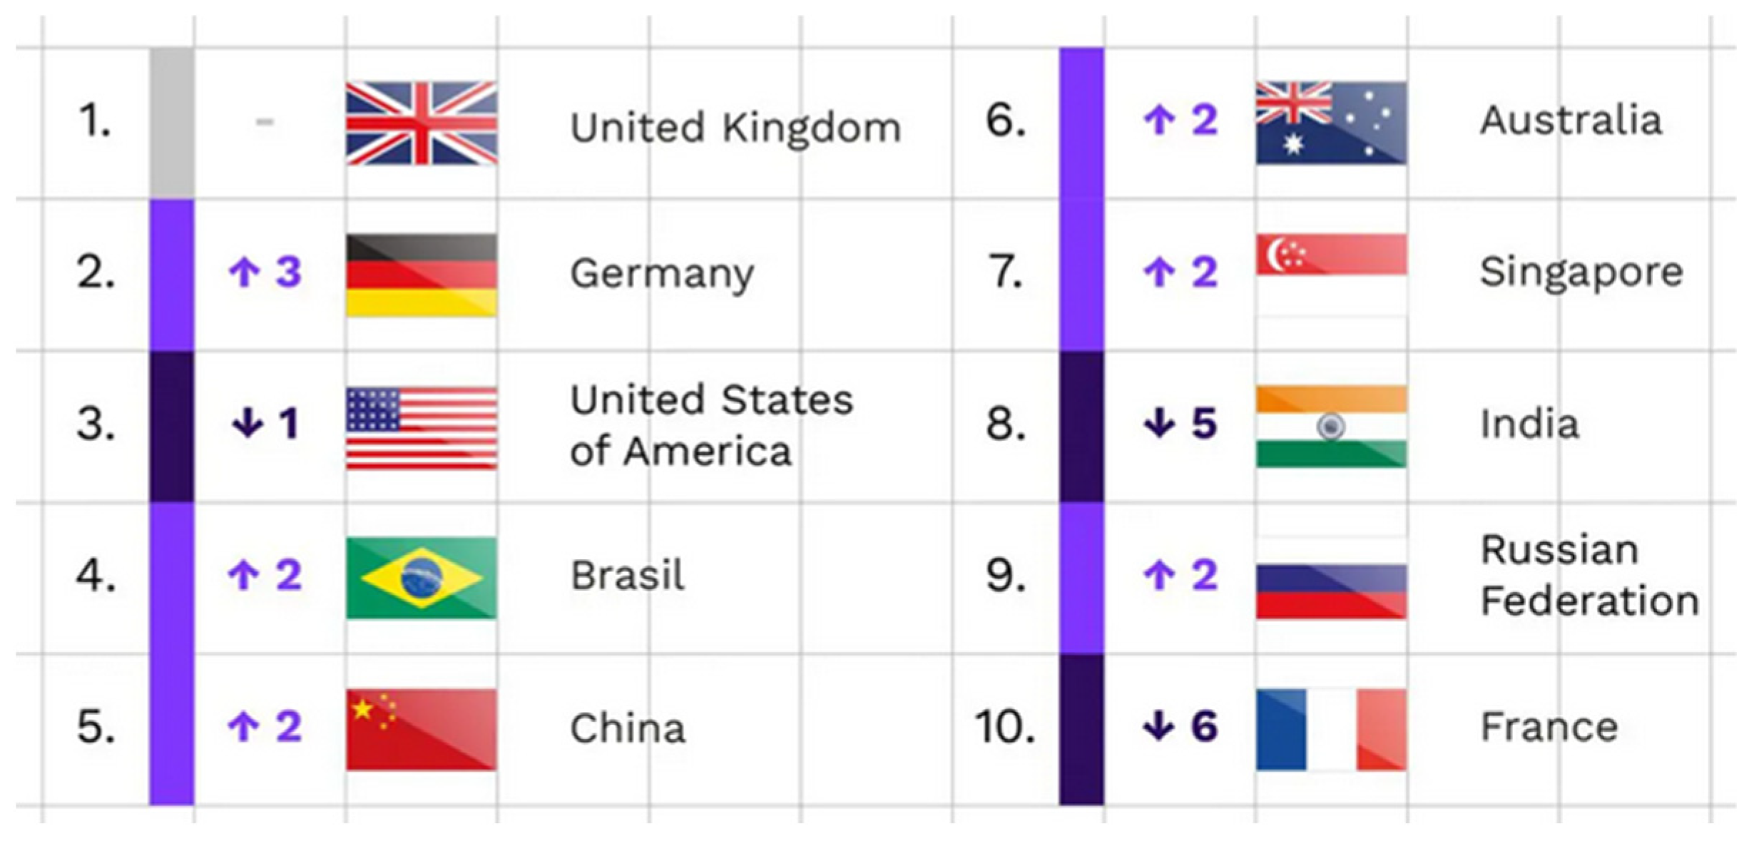Select the United States flag icon

pos(422,427)
